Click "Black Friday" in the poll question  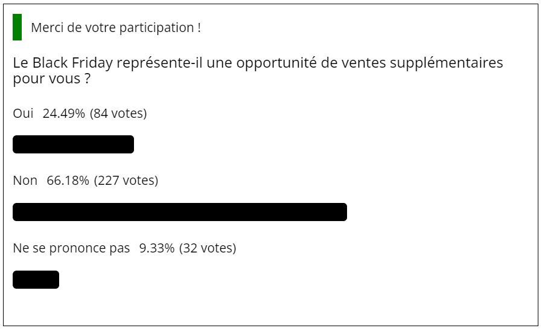72,63
